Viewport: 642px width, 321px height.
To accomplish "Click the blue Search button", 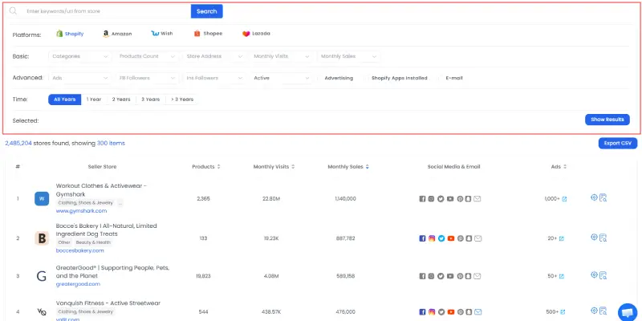I will click(x=207, y=11).
